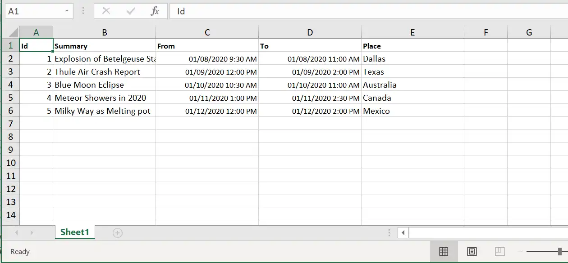Viewport: 568px width, 263px height.
Task: Select column C header
Action: point(207,32)
